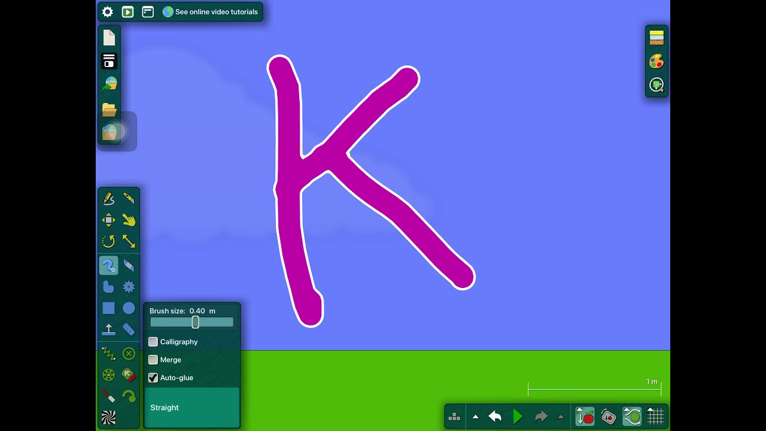Select the Spring tool
Viewport: 766px width, 431px height.
point(108,354)
